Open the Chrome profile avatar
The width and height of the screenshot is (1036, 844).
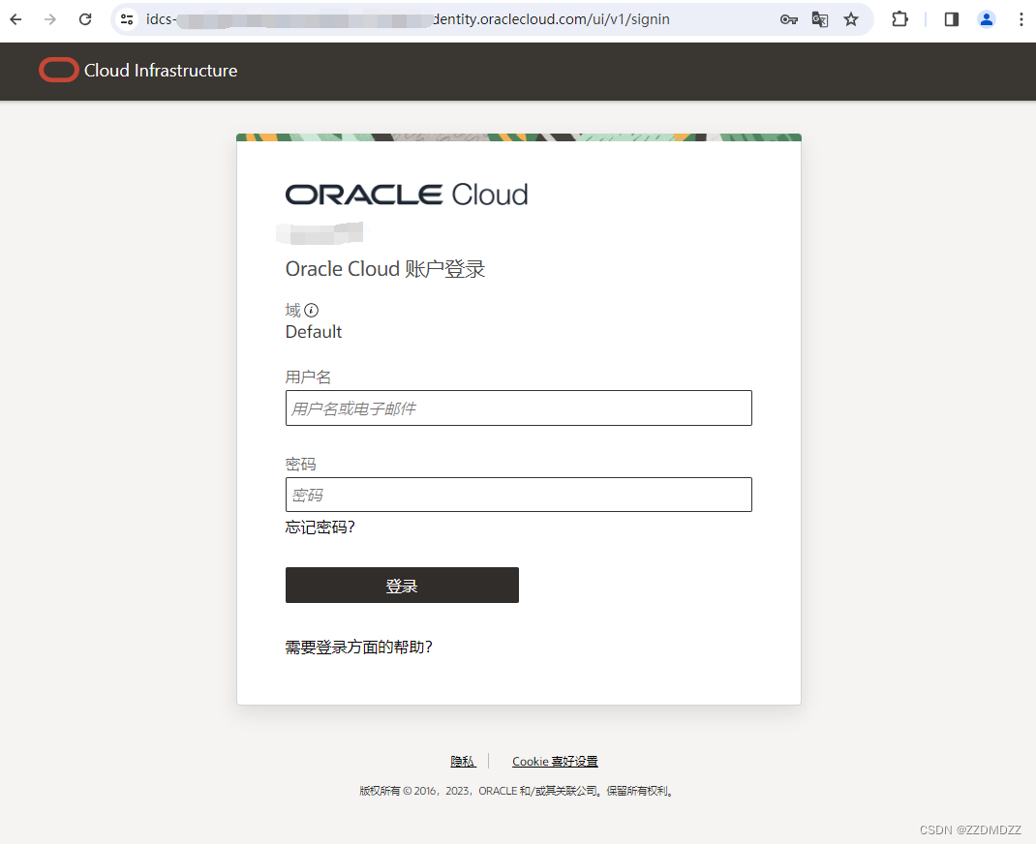986,18
